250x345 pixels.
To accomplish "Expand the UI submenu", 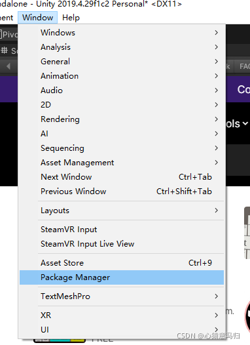I will tap(122, 330).
